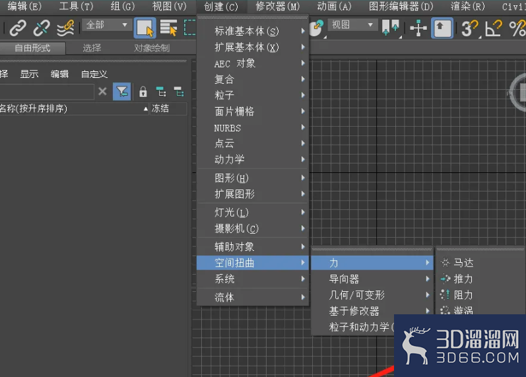Click the Use Pivot Point Center icon
This screenshot has width=526, height=377.
391,28
